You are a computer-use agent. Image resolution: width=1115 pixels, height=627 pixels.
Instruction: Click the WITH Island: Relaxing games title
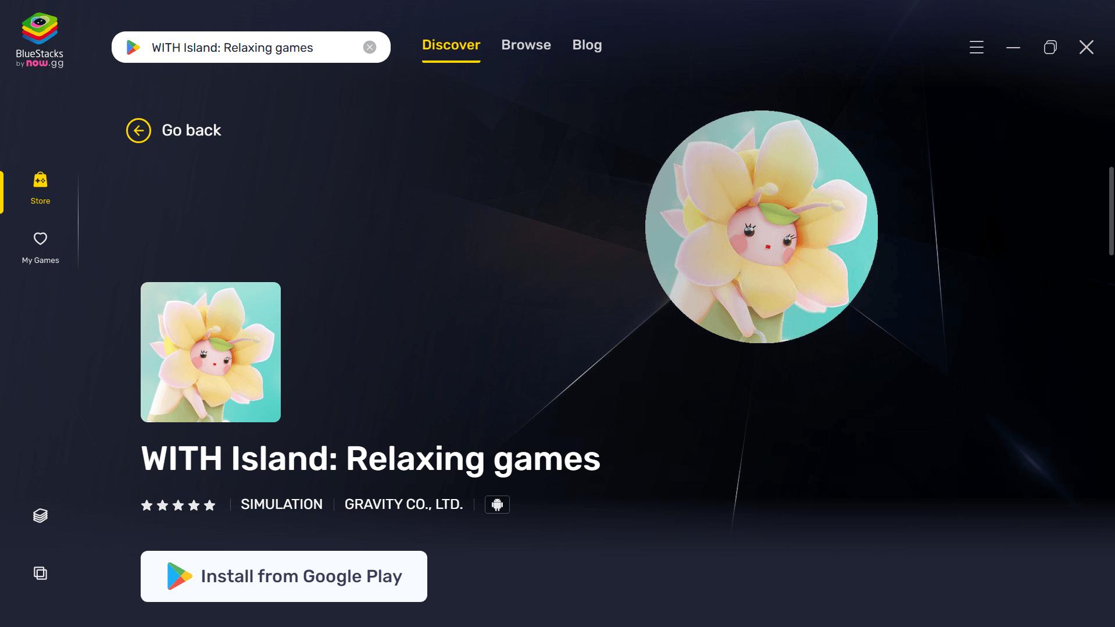(370, 459)
